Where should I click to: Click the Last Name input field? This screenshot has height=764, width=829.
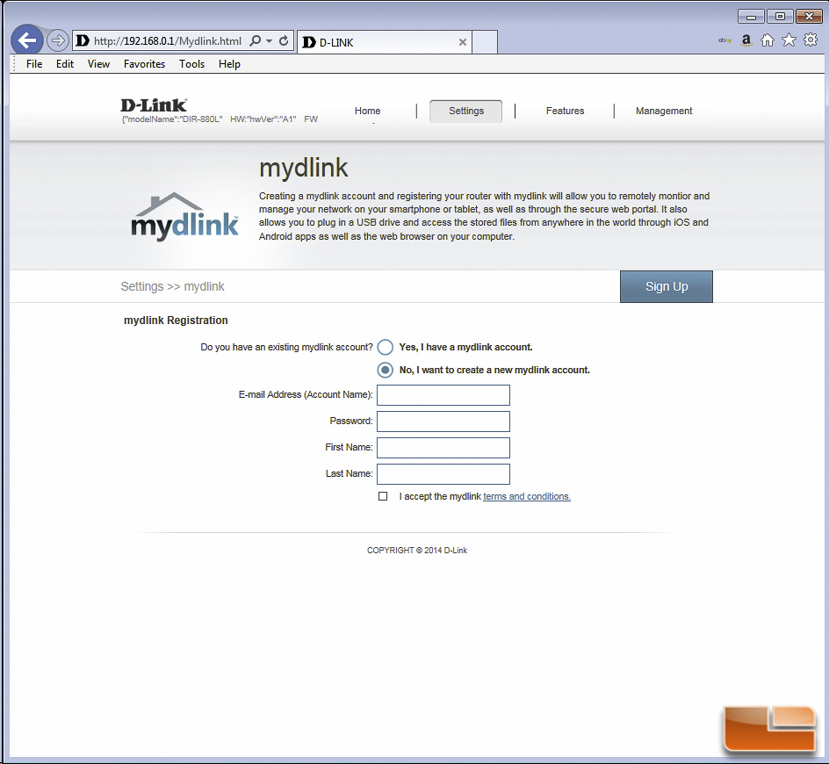click(443, 474)
